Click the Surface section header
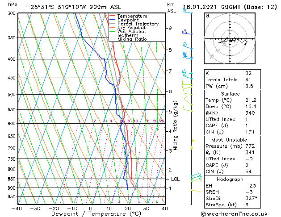 click(229, 94)
